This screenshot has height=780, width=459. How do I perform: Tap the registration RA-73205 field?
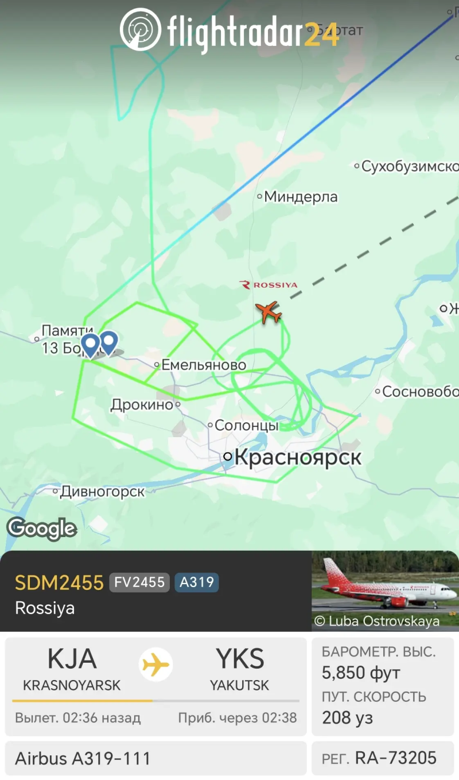coord(383,758)
